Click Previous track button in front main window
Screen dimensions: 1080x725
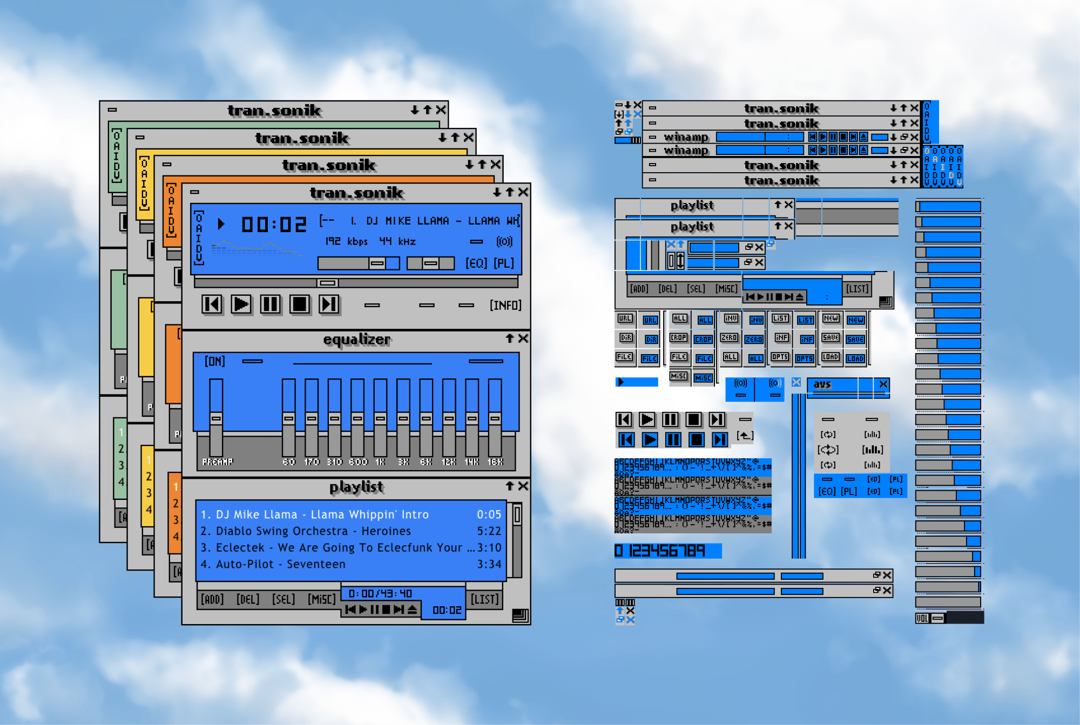point(212,304)
